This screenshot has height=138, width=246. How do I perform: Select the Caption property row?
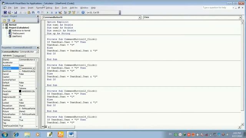pyautogui.click(x=19, y=77)
